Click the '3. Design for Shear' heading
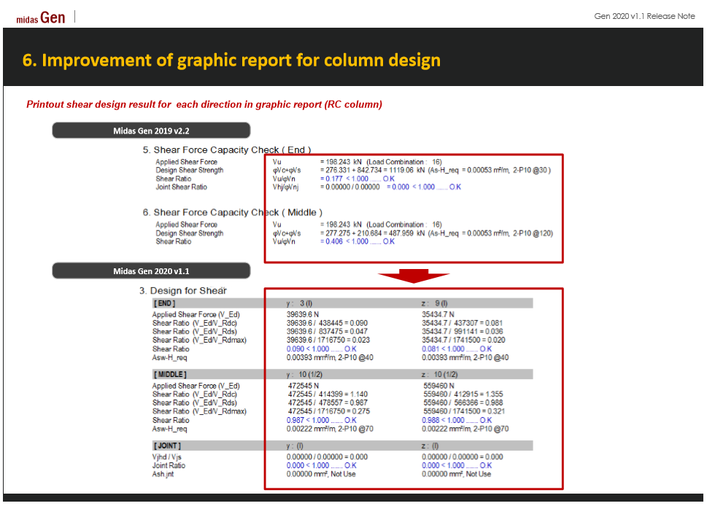Screen dimensions: 707x506 pyautogui.click(x=183, y=291)
